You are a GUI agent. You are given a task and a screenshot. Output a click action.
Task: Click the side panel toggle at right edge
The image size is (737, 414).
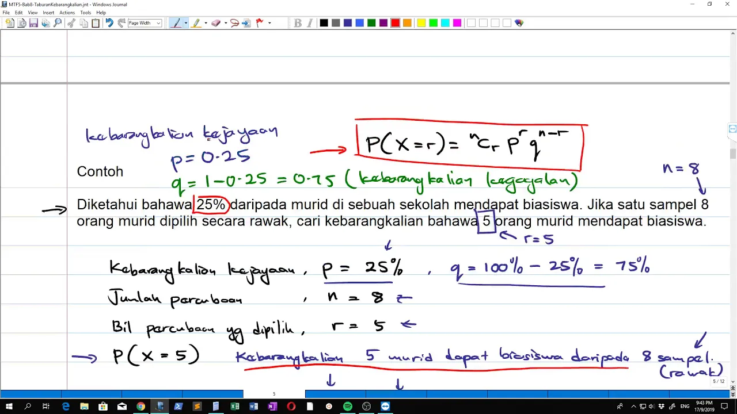coord(732,129)
